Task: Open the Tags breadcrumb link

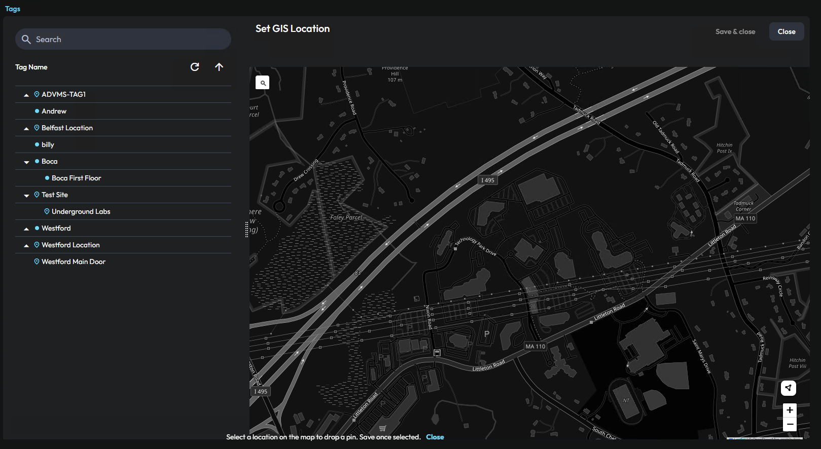Action: point(13,9)
